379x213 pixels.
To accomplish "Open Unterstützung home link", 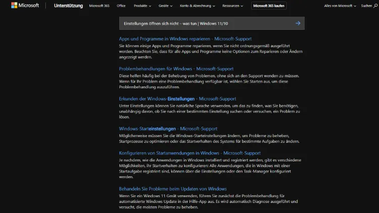I will pos(68,6).
